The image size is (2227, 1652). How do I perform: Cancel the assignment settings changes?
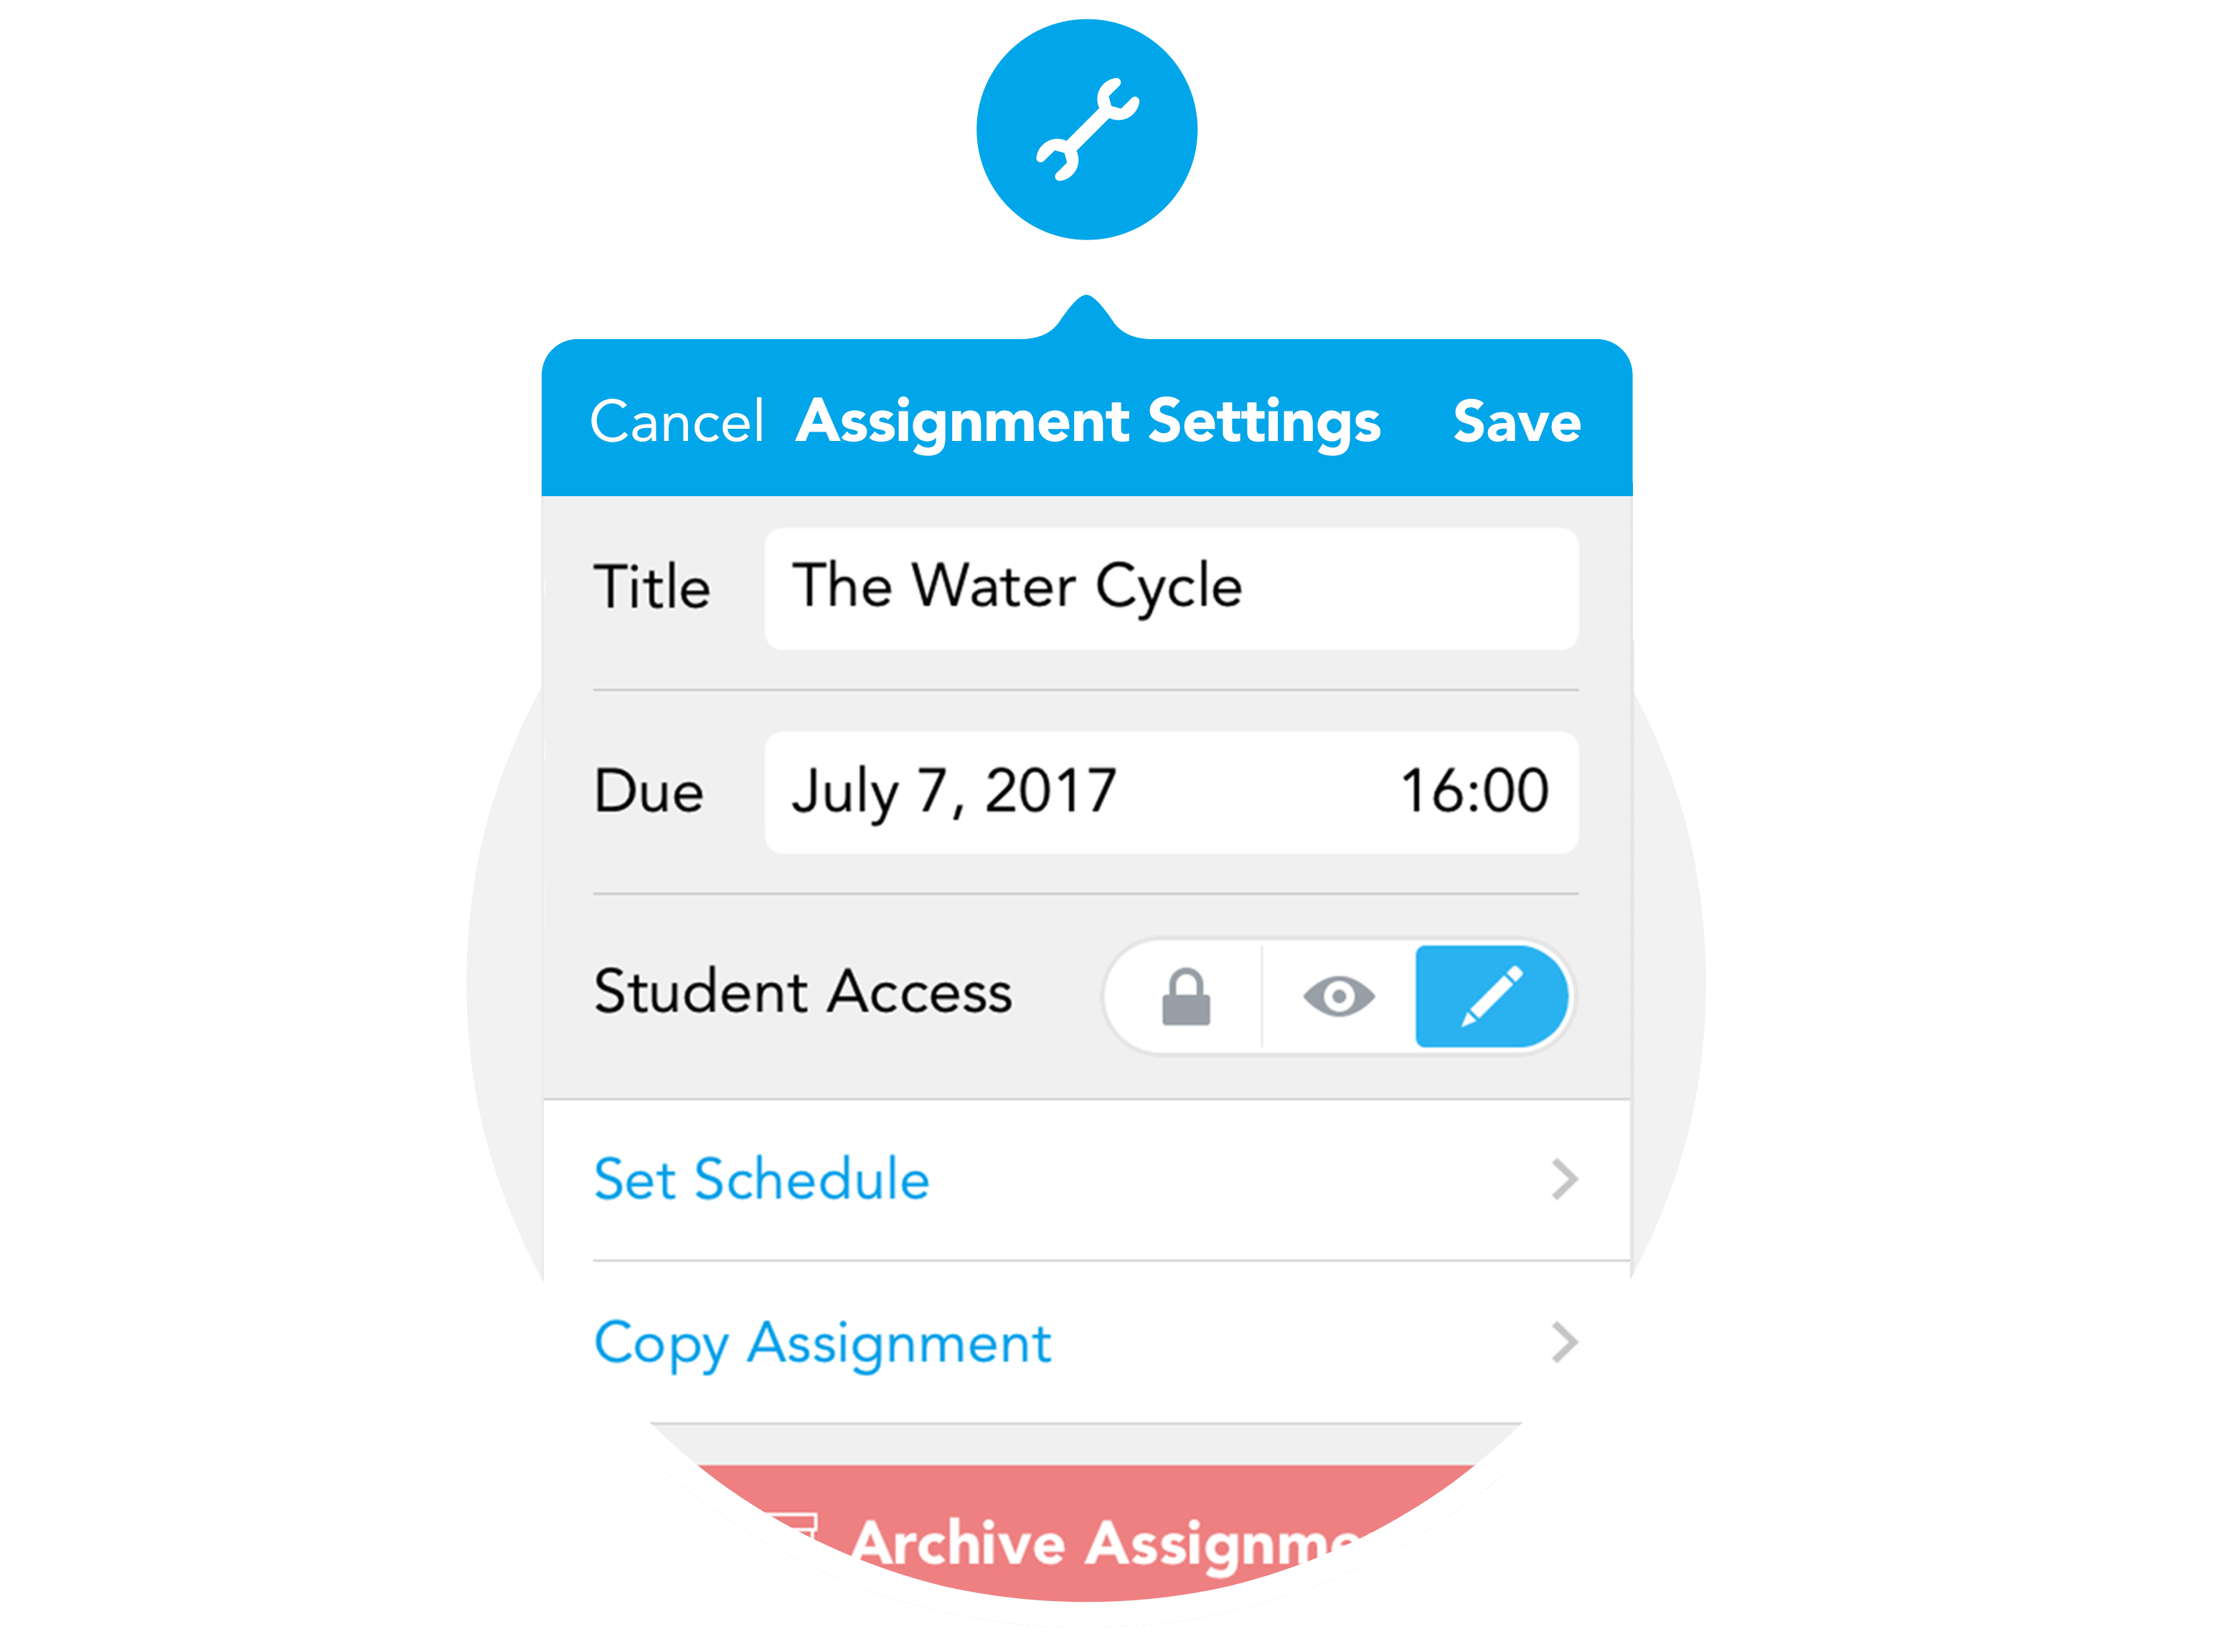(677, 421)
